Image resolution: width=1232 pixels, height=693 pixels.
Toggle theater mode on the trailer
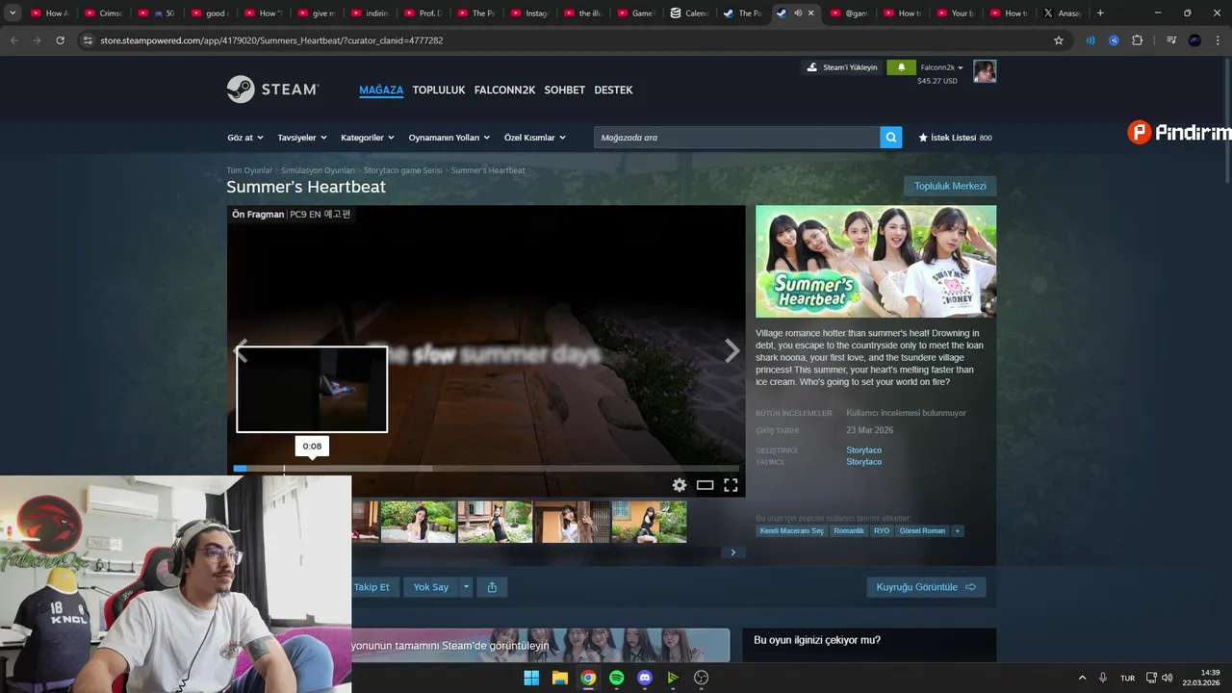(705, 485)
